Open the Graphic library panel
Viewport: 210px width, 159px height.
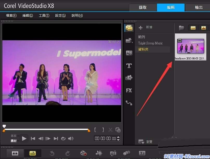click(129, 78)
